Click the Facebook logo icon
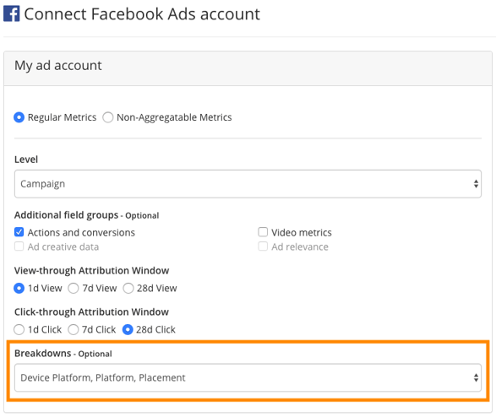Image resolution: width=496 pixels, height=417 pixels. 11,14
